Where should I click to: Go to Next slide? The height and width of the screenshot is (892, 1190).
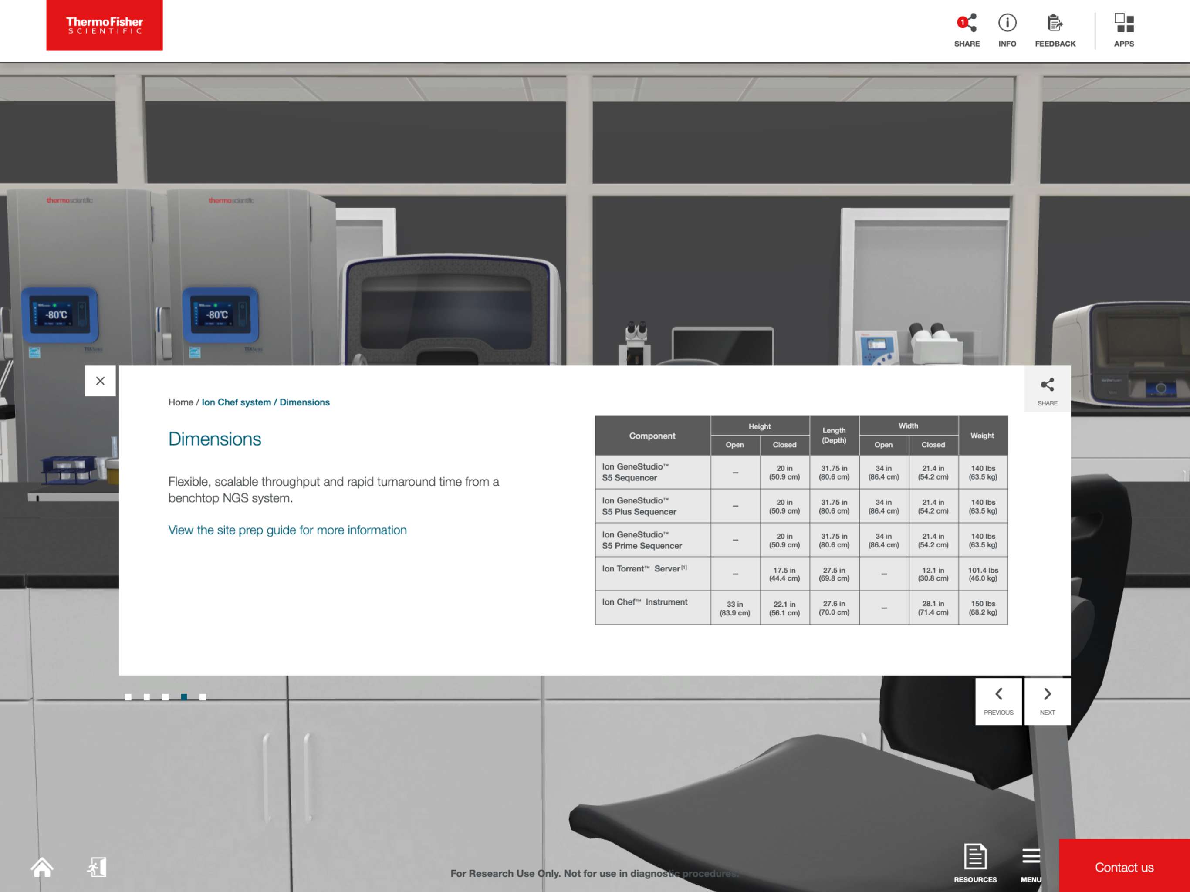[x=1047, y=701]
